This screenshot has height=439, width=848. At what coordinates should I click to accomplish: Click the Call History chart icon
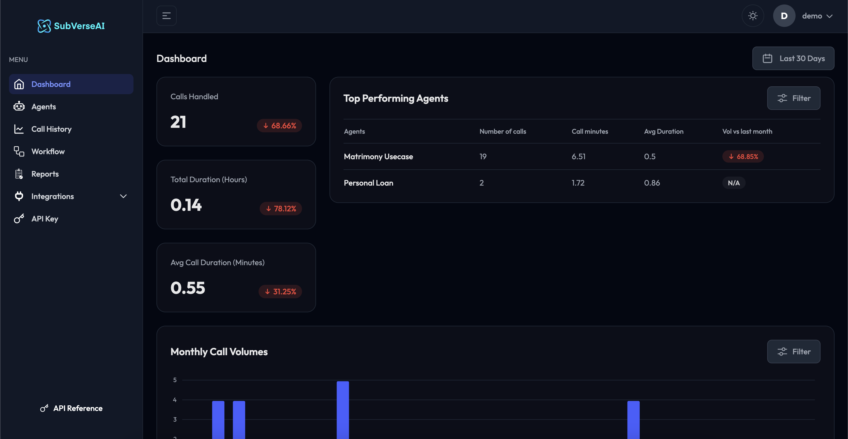(19, 129)
